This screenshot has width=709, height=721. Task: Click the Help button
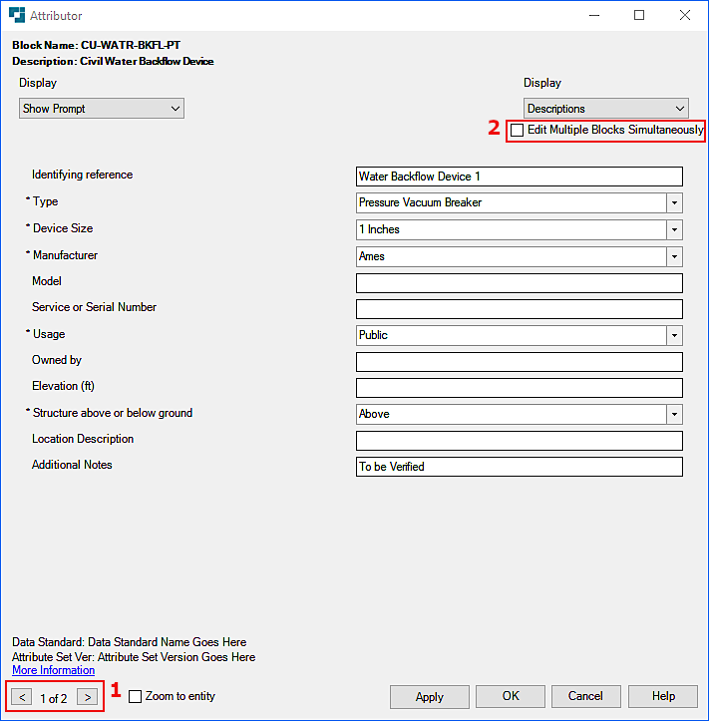[x=663, y=696]
